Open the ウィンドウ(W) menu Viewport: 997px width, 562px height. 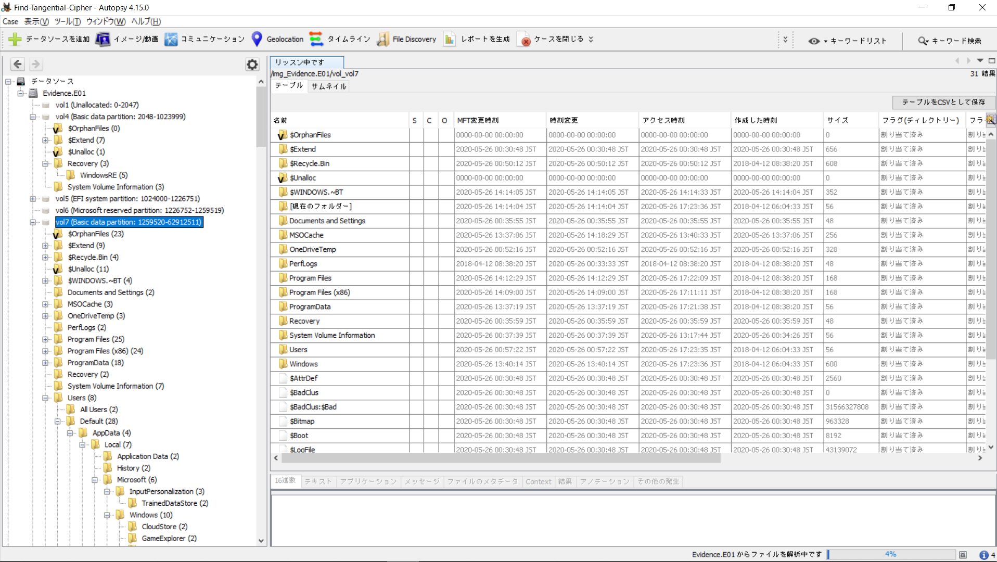tap(106, 21)
